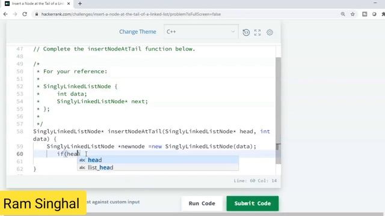Click the closing brace on line 62
This screenshot has height=216, width=385.
(35, 169)
